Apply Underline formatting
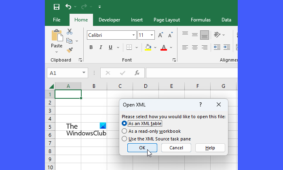Screen dimensions: 283x170 (111, 47)
